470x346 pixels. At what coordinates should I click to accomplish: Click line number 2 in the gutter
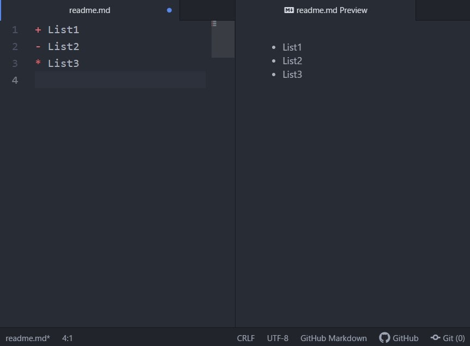pos(15,46)
